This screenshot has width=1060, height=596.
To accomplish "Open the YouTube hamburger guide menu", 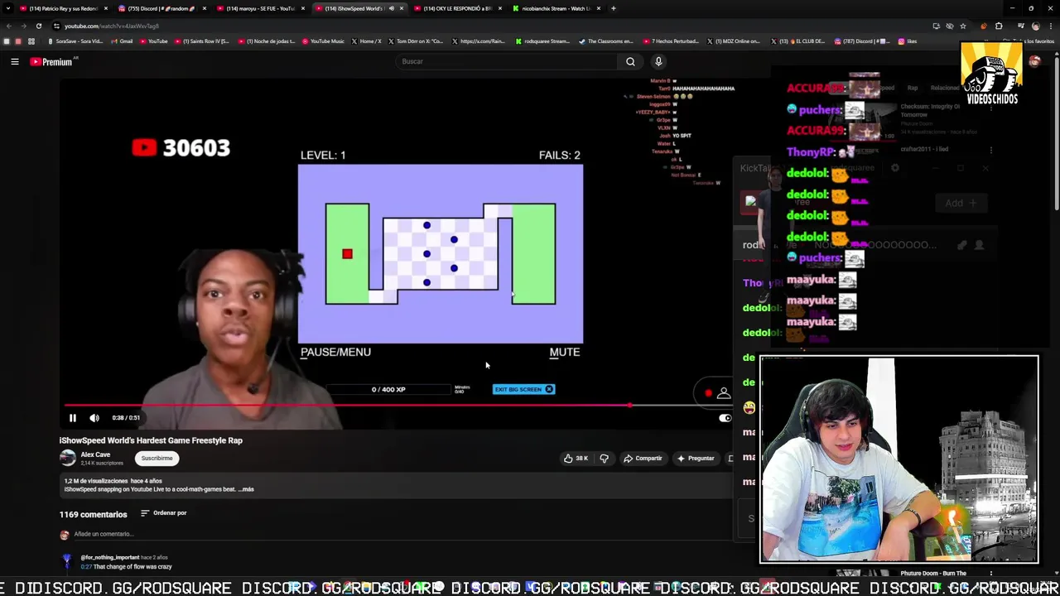I will coord(15,61).
